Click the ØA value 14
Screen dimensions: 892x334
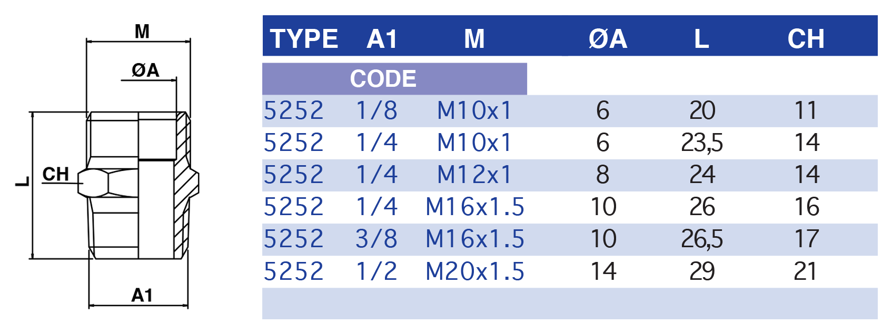click(x=603, y=271)
